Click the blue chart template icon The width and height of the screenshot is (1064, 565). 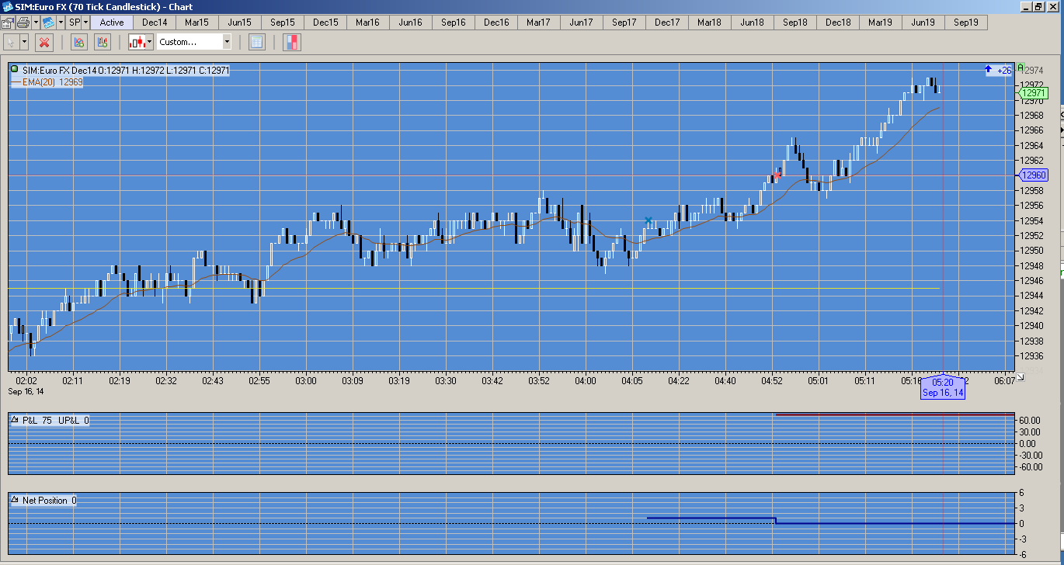[48, 22]
